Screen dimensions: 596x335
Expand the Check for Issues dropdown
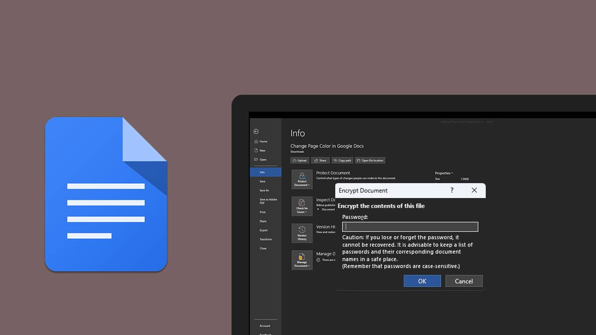click(x=302, y=206)
